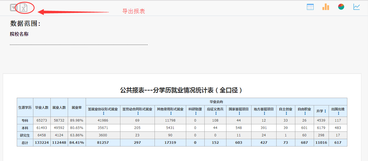Click graduate count 65273 in 专科 row
The width and height of the screenshot is (368, 161).
(x=42, y=120)
